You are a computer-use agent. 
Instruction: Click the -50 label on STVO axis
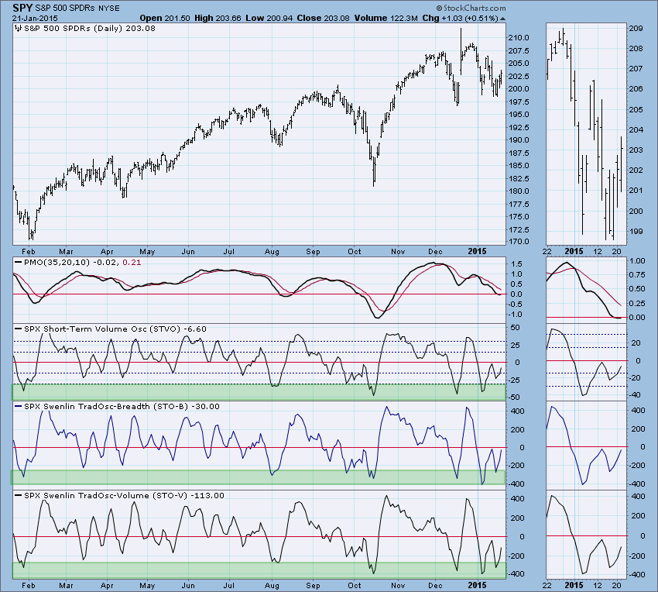(x=514, y=397)
